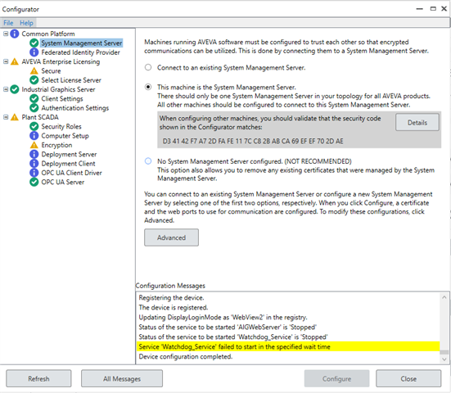Click the green check icon beside System Management Server

pos(34,43)
